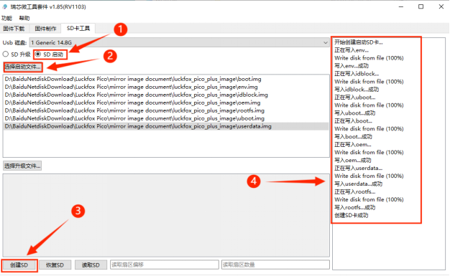Viewport: 450px width, 276px height.
Task: Select the boot.img file row
Action: click(166, 79)
